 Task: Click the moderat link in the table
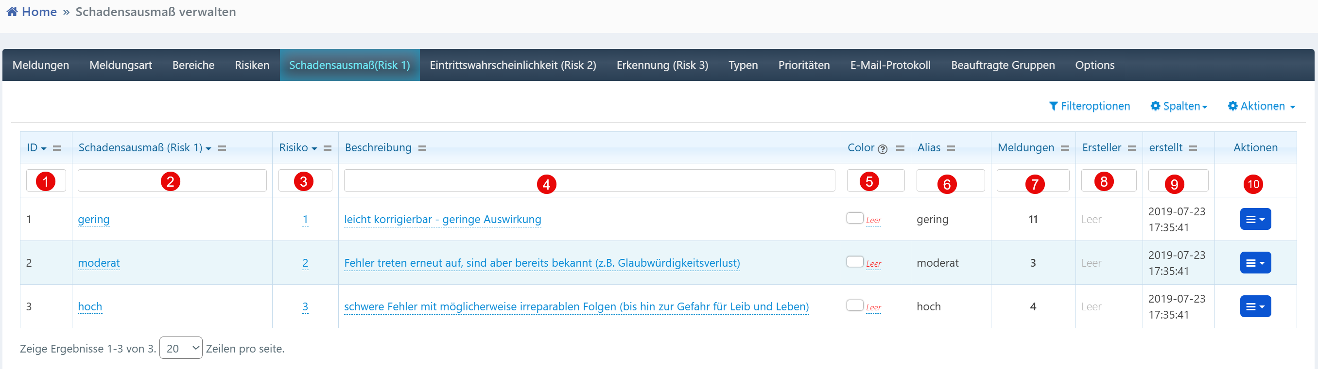(99, 263)
